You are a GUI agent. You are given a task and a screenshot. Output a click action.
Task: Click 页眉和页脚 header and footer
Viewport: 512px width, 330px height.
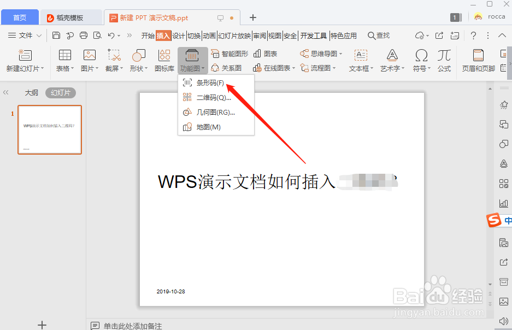[478, 61]
